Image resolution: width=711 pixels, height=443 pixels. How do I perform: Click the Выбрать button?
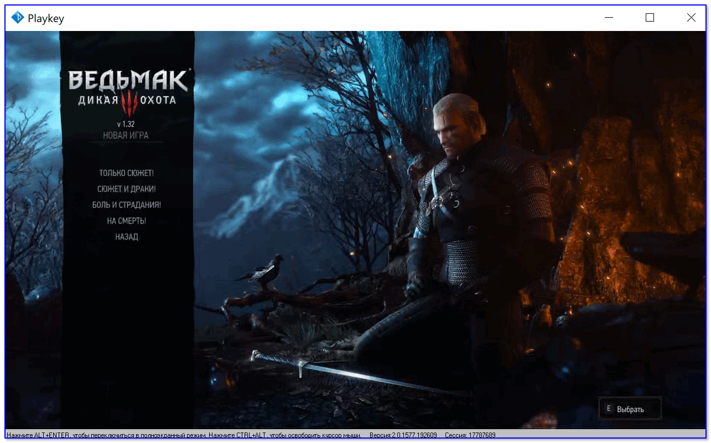tap(630, 409)
